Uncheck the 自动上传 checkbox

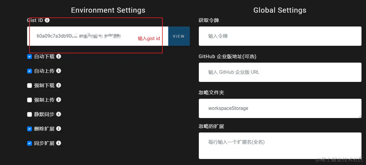30,71
